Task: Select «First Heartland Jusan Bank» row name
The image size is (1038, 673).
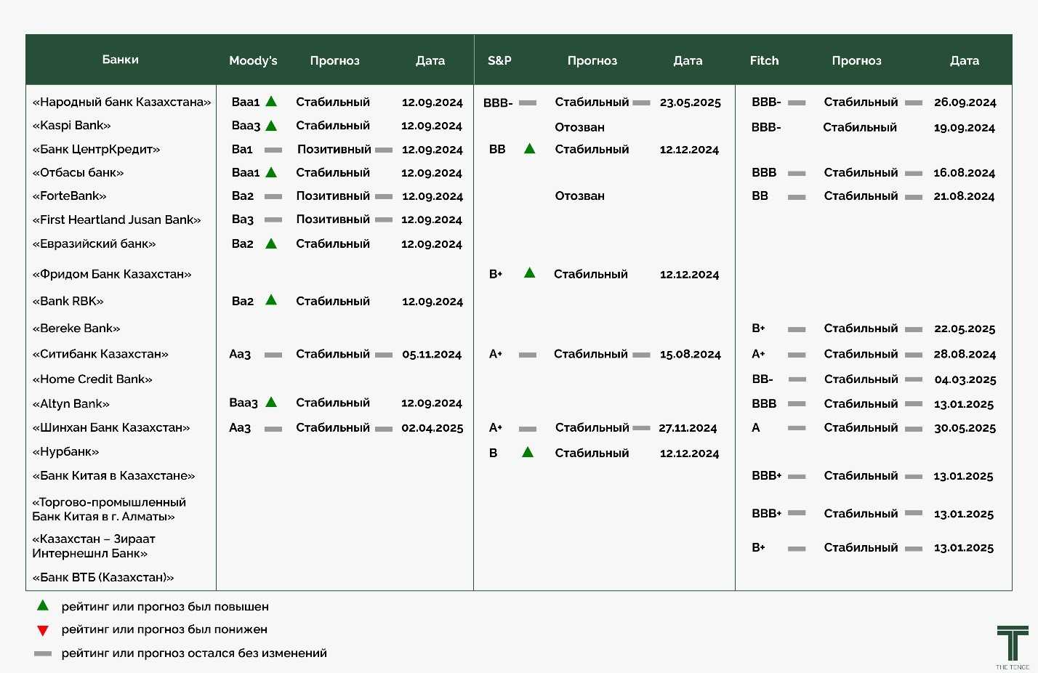Action: (116, 219)
